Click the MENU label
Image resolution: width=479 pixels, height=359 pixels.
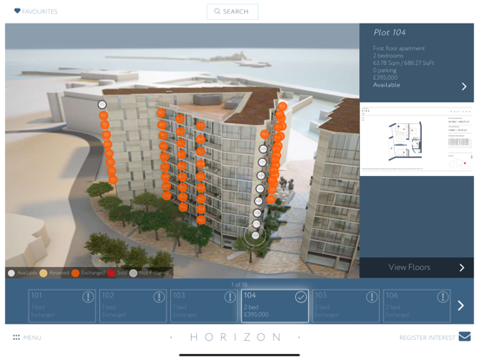coord(32,337)
